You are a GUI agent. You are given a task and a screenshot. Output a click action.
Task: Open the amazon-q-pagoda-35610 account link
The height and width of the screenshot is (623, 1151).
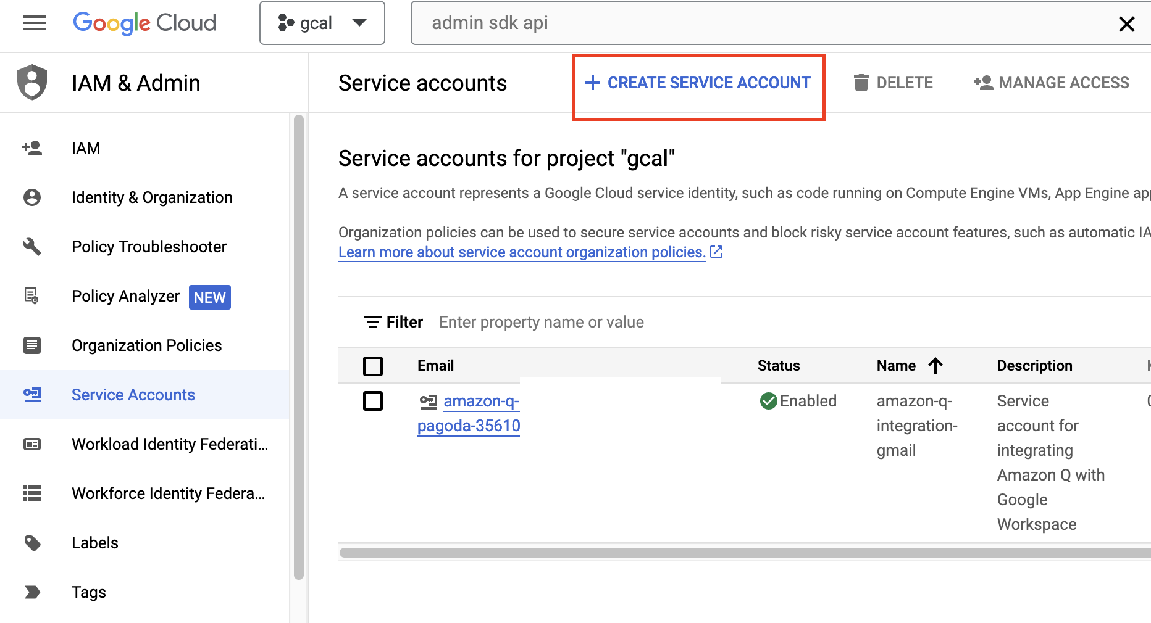469,413
